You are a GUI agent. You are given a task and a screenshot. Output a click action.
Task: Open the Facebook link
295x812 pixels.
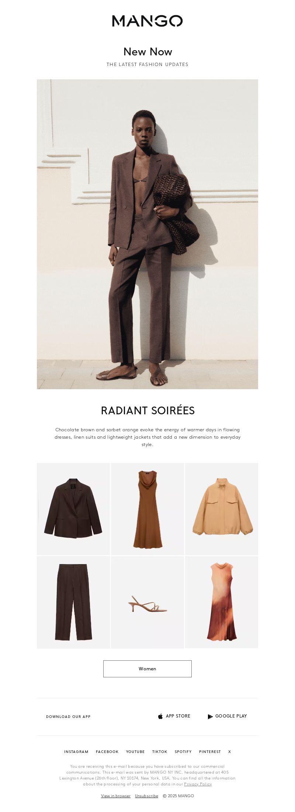[107, 751]
